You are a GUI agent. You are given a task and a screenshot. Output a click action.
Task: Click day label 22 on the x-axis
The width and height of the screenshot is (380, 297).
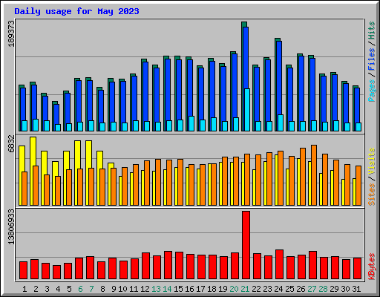[x=256, y=289]
